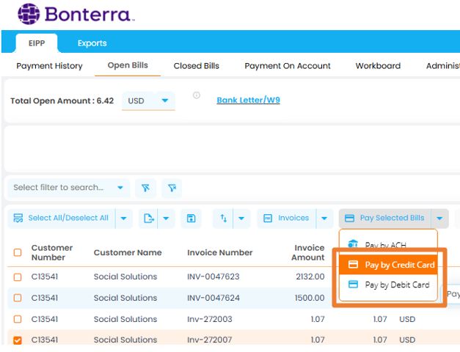Uncheck the box for Inv-272007

(18, 340)
